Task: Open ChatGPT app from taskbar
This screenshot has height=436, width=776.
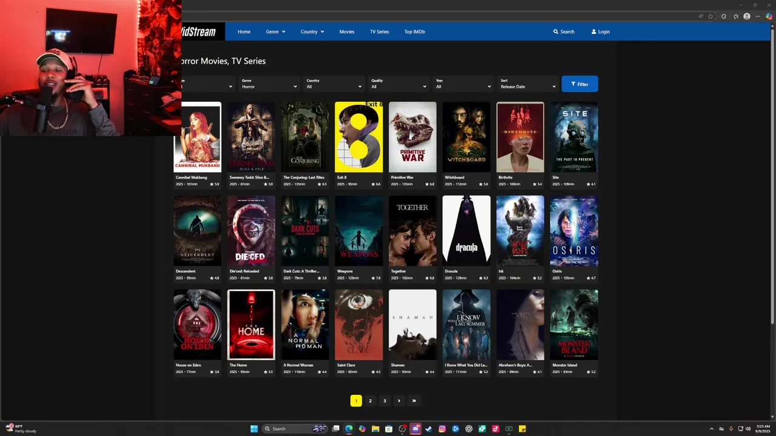Action: (469, 429)
